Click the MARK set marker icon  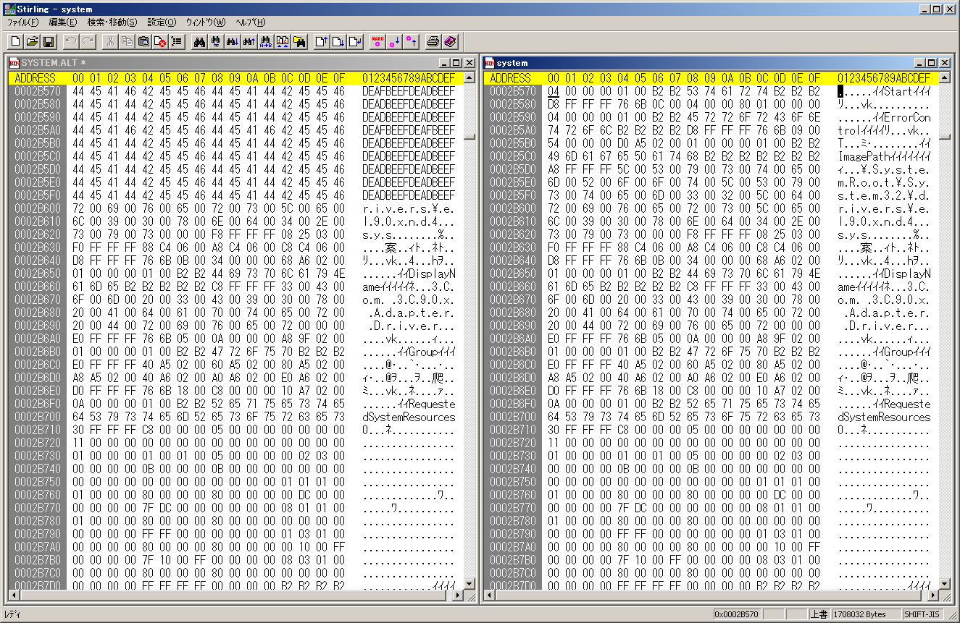tap(377, 41)
